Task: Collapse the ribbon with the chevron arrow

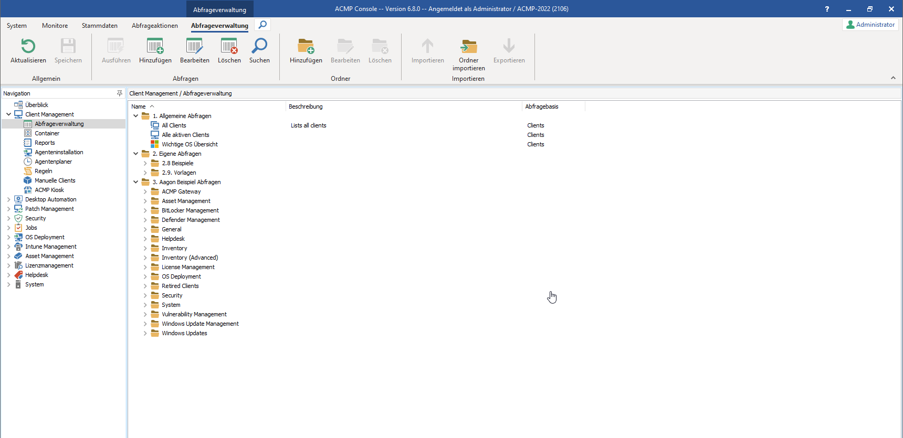Action: pyautogui.click(x=893, y=78)
